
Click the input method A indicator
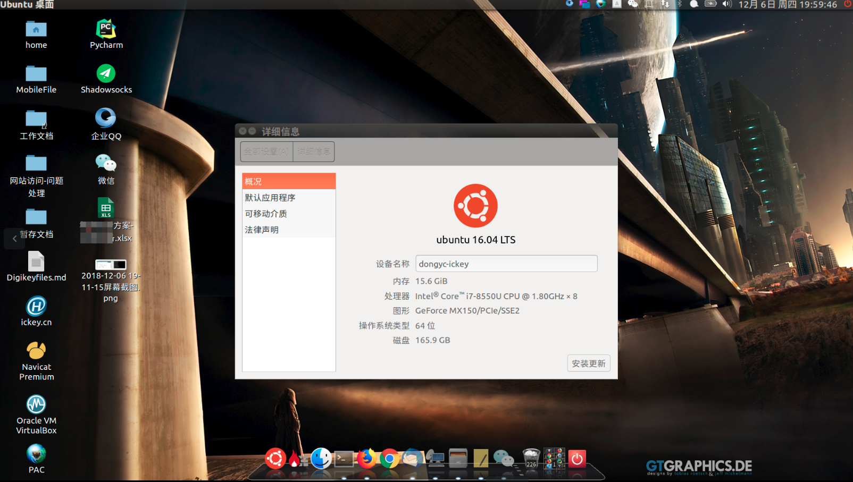pyautogui.click(x=616, y=4)
